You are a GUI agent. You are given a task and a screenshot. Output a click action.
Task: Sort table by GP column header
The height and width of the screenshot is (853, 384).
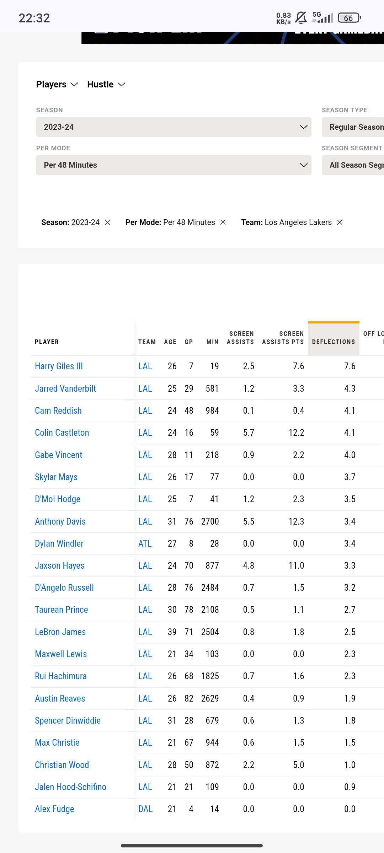click(189, 342)
